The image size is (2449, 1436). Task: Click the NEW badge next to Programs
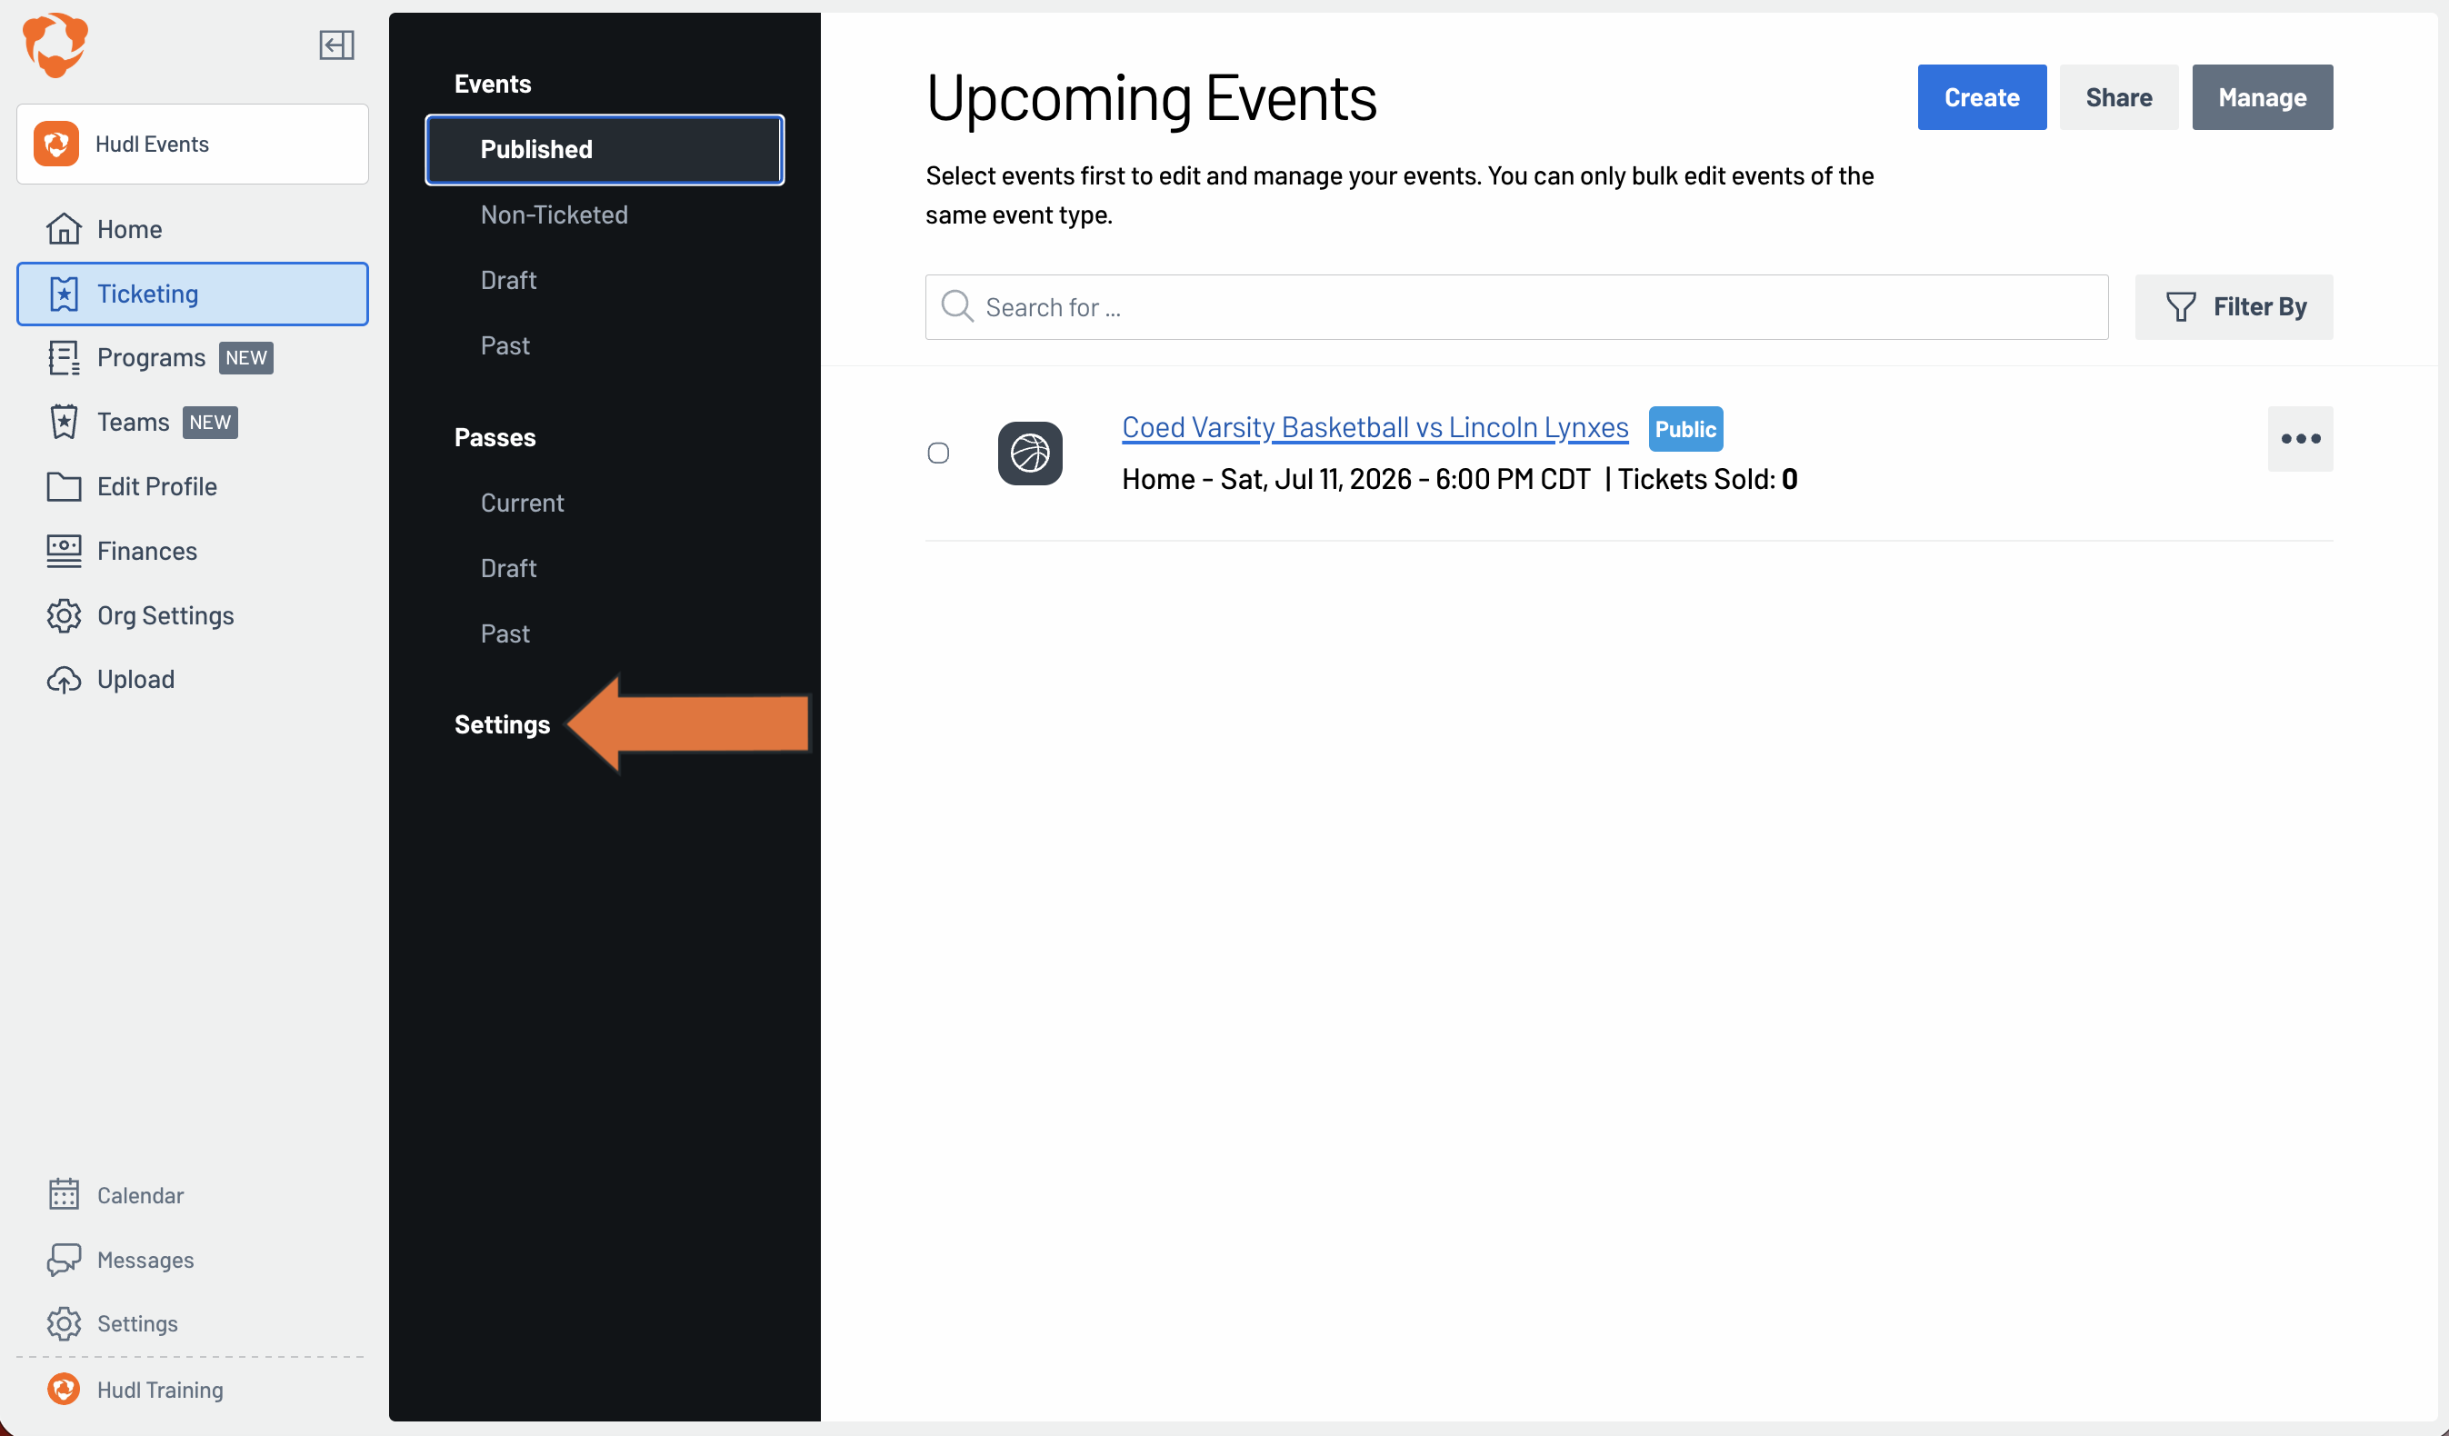tap(245, 357)
